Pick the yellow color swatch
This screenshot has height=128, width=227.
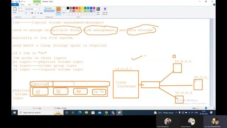click(82, 8)
